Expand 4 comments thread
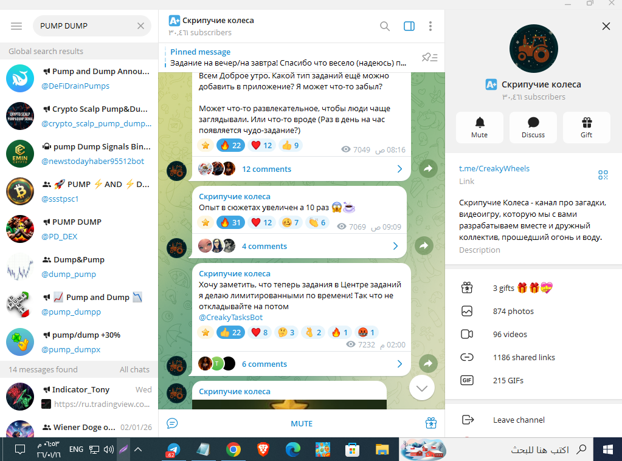This screenshot has height=461, width=622. 300,246
